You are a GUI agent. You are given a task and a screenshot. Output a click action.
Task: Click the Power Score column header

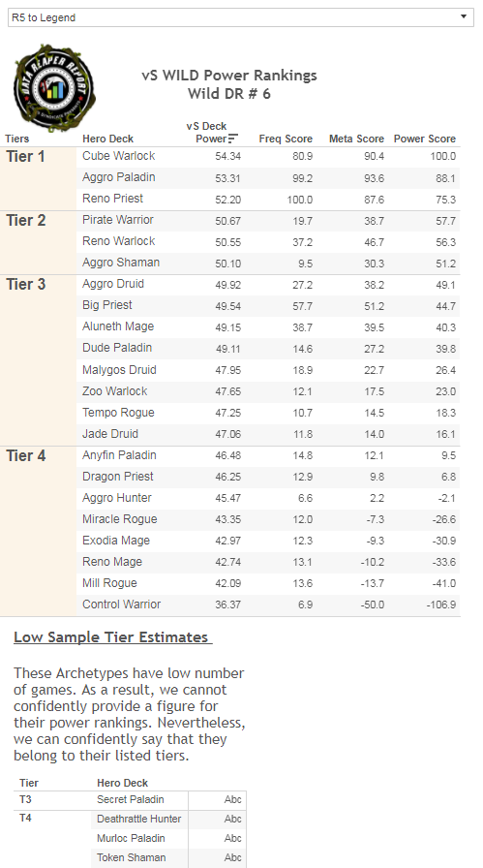[425, 139]
